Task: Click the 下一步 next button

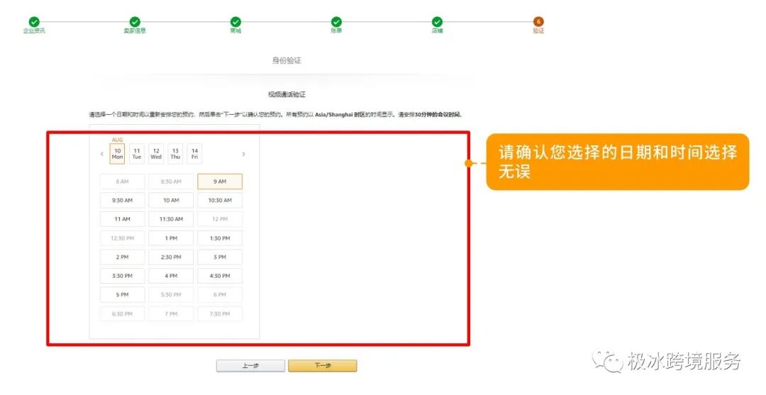Action: point(323,366)
